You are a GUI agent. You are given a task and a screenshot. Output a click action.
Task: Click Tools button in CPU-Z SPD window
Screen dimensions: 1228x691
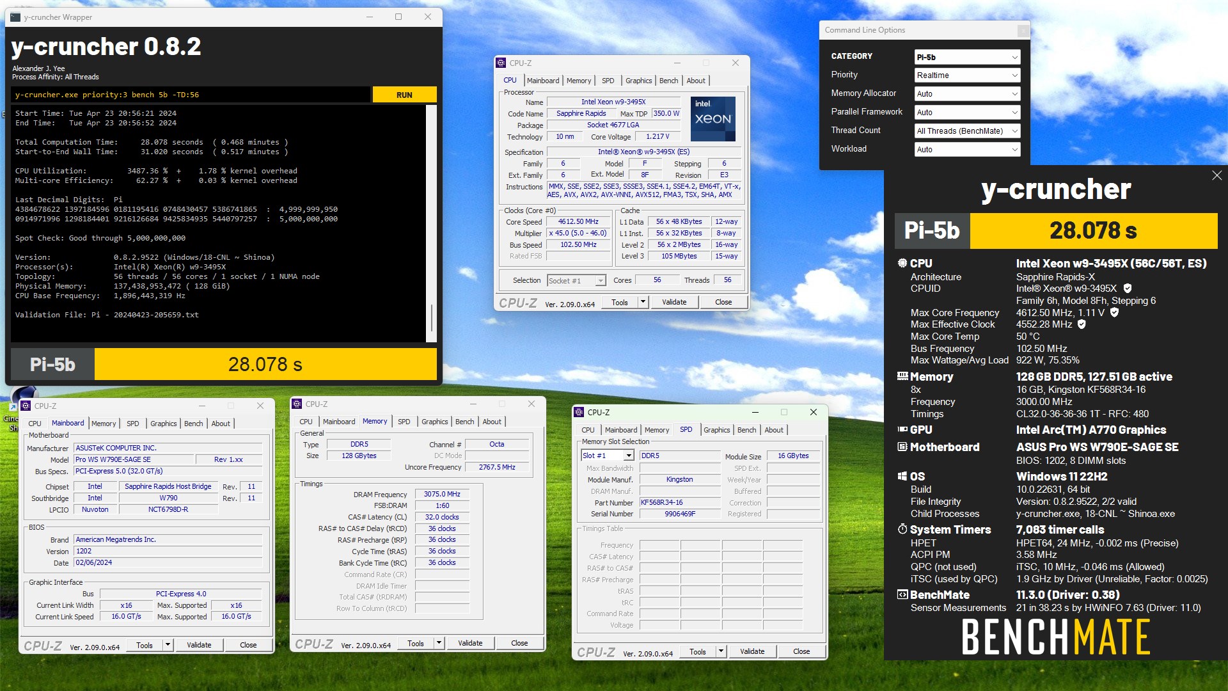pos(697,651)
